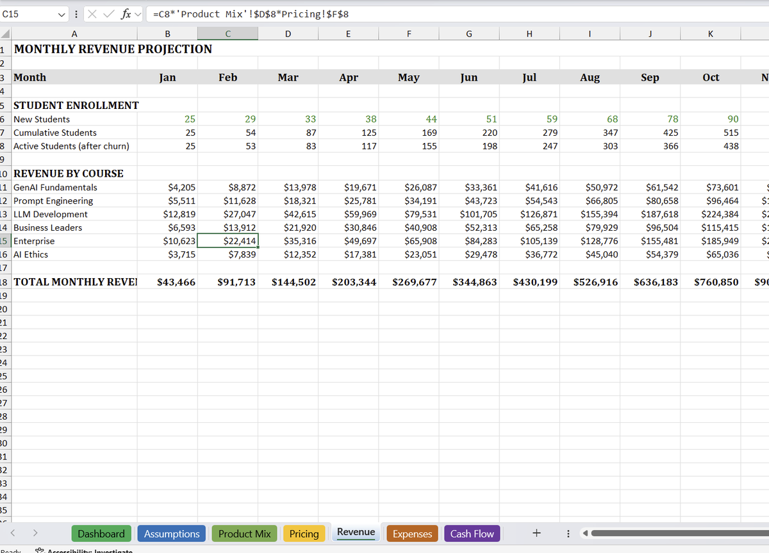
Task: Open the Expenses sheet tab
Action: click(412, 534)
